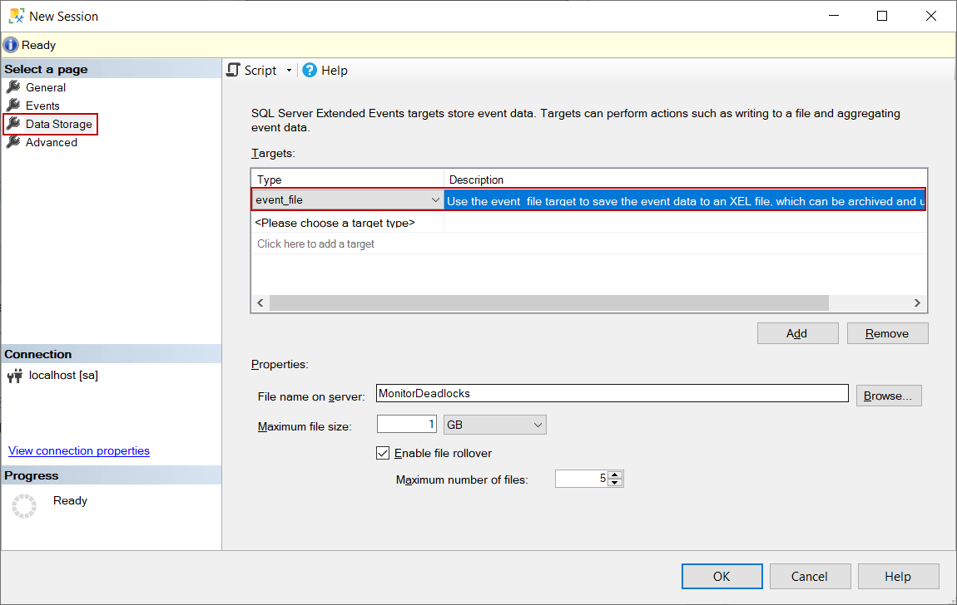
Task: Click the Add button under Targets
Action: (x=796, y=332)
